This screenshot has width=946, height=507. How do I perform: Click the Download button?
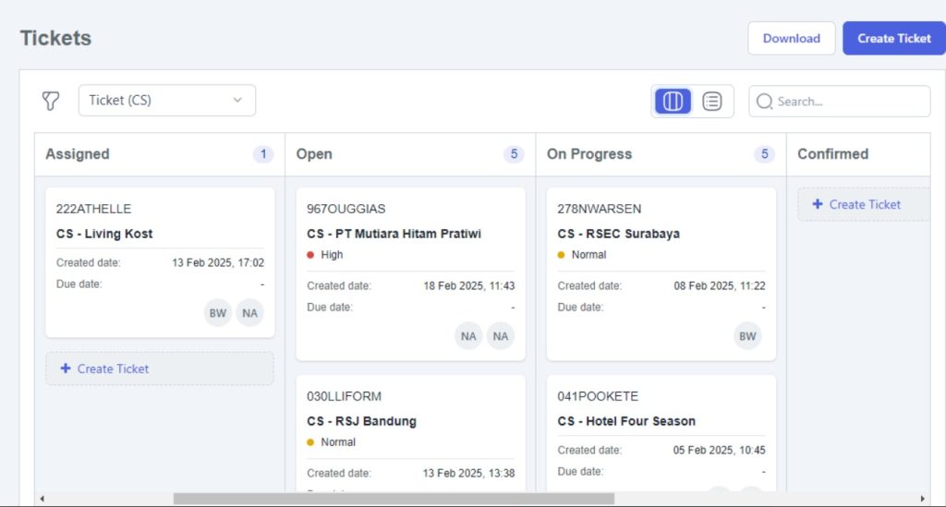pyautogui.click(x=791, y=38)
